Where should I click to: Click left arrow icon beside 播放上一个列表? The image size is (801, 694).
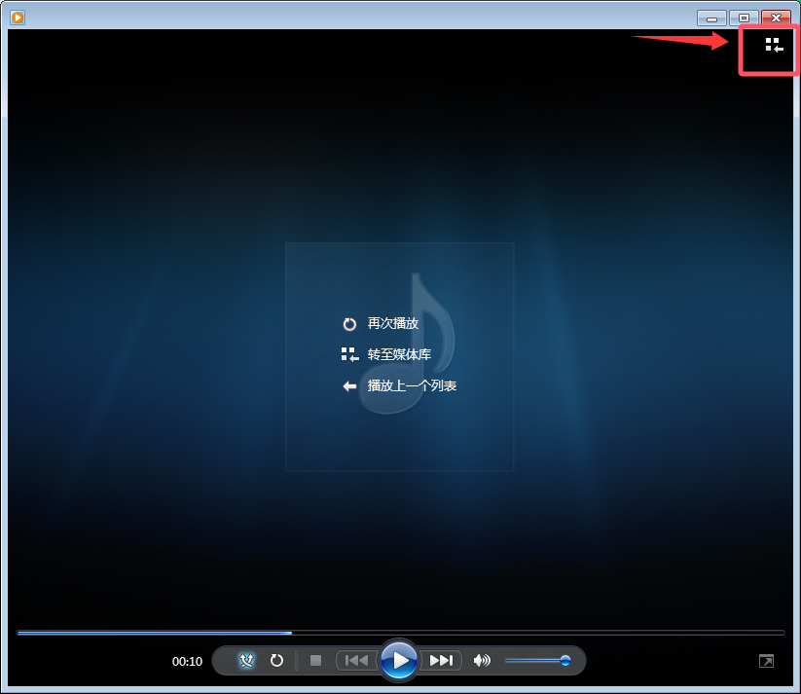tap(349, 386)
